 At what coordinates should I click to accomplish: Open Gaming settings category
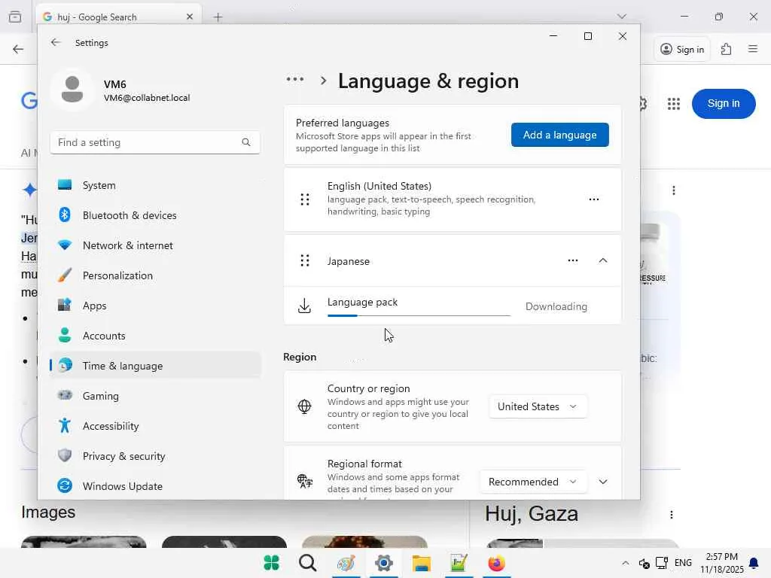point(155,396)
